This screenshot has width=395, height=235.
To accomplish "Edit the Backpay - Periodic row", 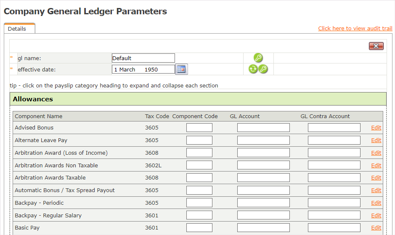I will pos(376,203).
